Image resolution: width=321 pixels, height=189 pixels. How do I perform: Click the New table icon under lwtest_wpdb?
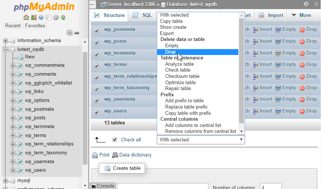(x=20, y=57)
